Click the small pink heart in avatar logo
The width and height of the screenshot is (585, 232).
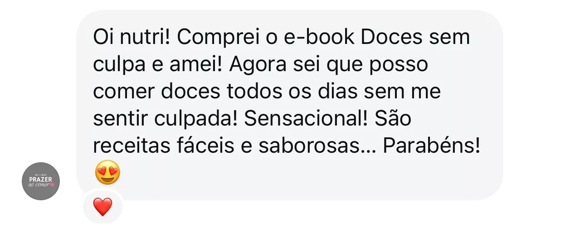pos(53,185)
